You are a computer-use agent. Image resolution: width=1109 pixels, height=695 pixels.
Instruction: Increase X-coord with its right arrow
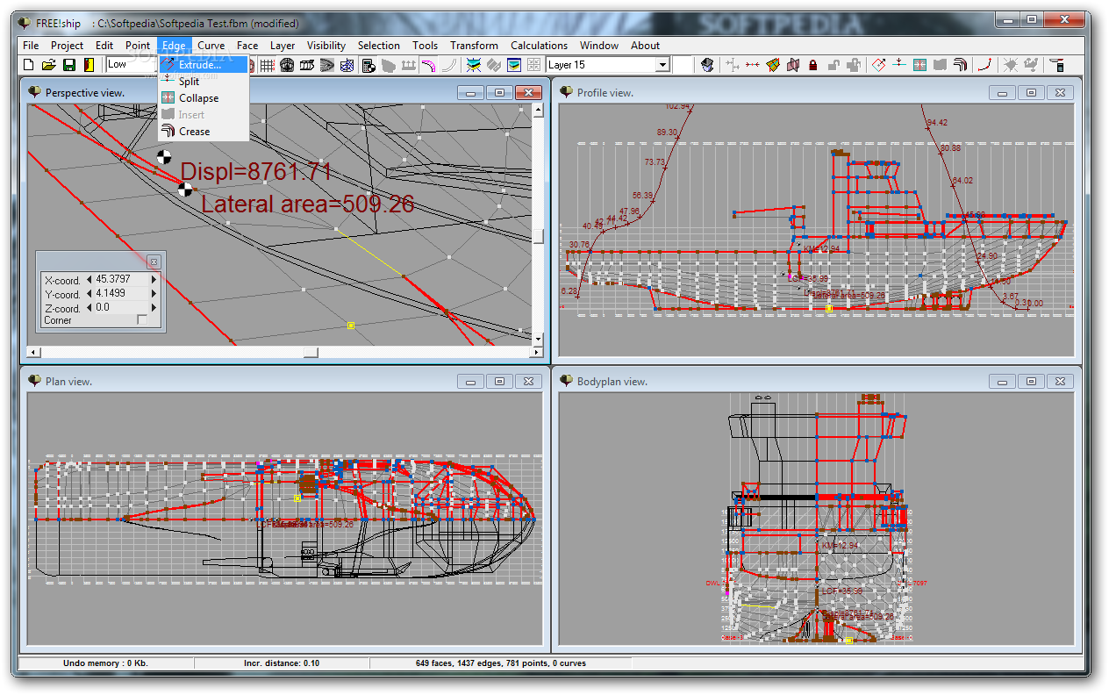154,279
